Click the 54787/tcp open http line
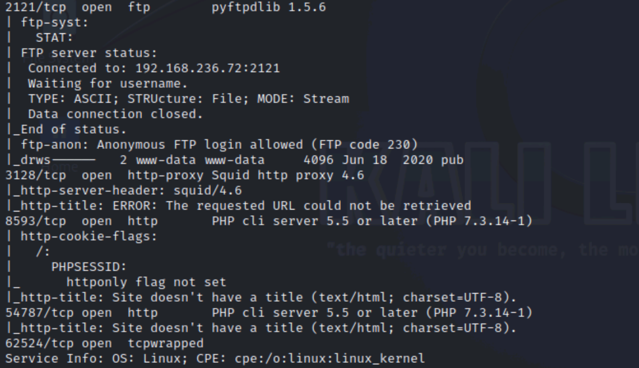The image size is (639, 368). pyautogui.click(x=269, y=313)
